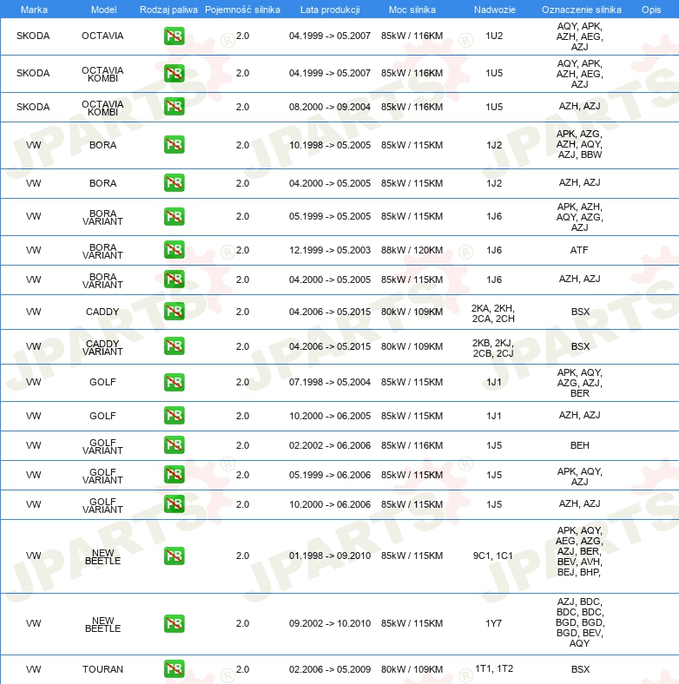Click the ATF engine code cell
Image resolution: width=679 pixels, height=684 pixels.
click(579, 250)
